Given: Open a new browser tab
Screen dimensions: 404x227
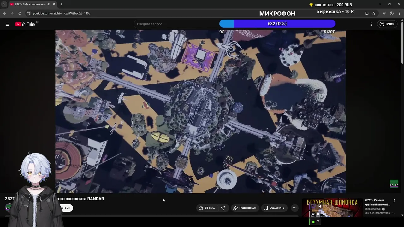Looking at the screenshot, I should (61, 4).
